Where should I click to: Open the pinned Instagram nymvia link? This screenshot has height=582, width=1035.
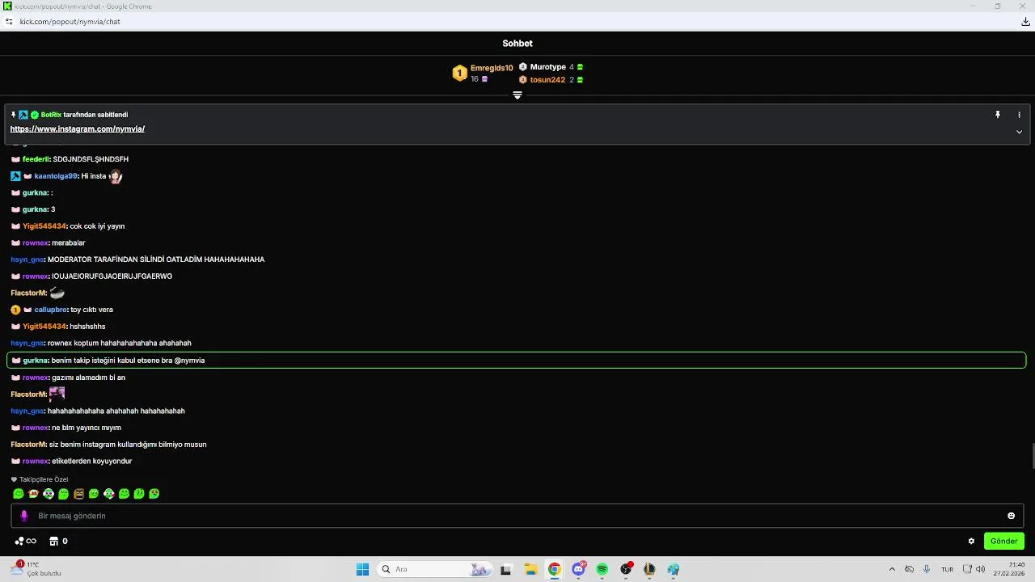(78, 129)
